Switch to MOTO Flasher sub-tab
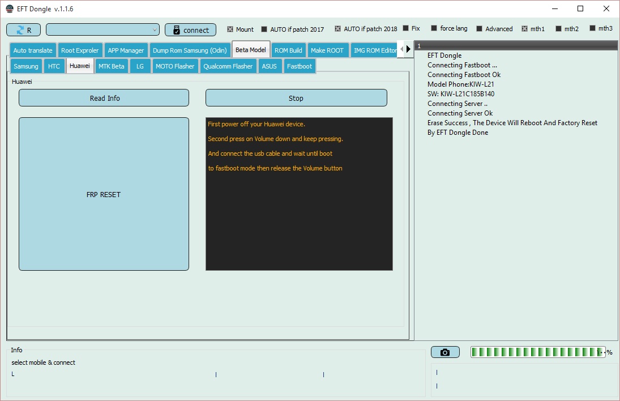The image size is (620, 401). [175, 66]
